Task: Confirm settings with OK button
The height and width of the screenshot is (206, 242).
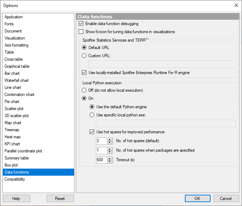Action: point(198,199)
